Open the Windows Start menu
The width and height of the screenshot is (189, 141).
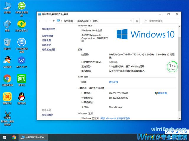coord(4,137)
